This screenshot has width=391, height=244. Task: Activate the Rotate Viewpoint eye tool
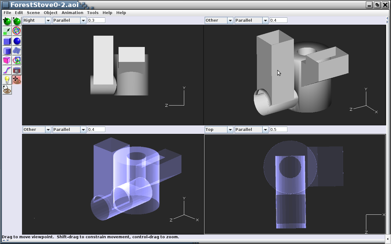pos(7,90)
